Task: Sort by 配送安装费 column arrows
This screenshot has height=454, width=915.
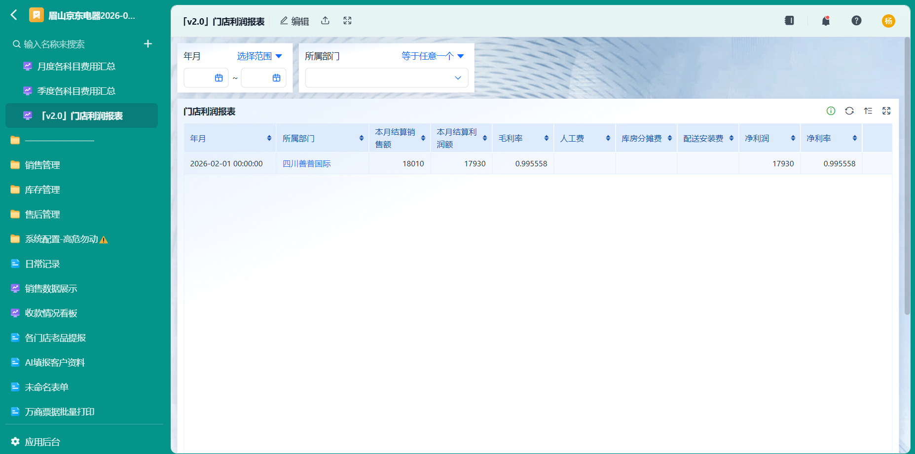Action: [732, 138]
